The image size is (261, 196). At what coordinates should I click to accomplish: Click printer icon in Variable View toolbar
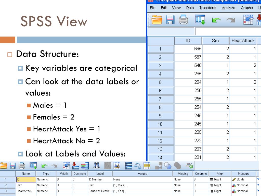coord(22,166)
